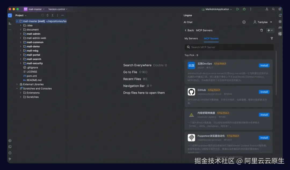Viewport: 290px width, 170px height.
Task: Switch to the My Servers tab
Action: pyautogui.click(x=191, y=38)
